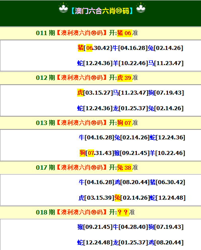Click result 狗 07 in period 013

(x=124, y=123)
